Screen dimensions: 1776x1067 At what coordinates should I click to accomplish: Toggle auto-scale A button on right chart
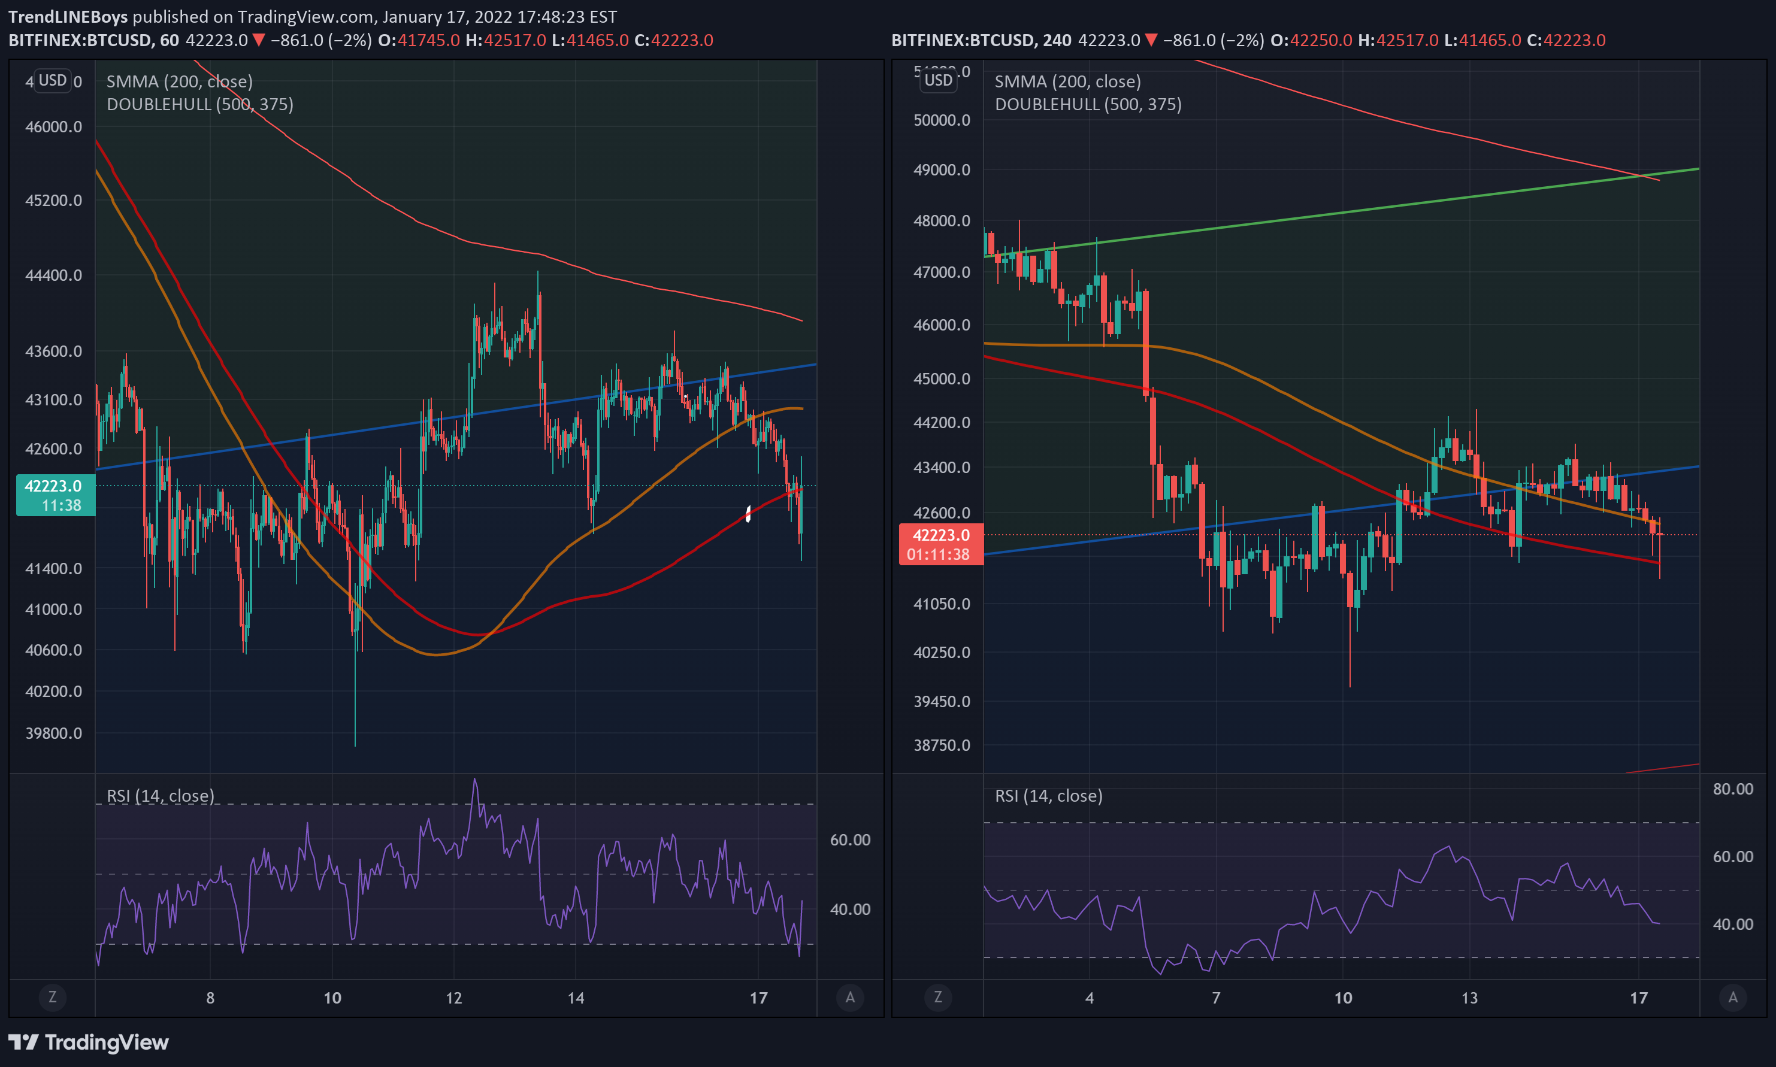tap(1733, 998)
